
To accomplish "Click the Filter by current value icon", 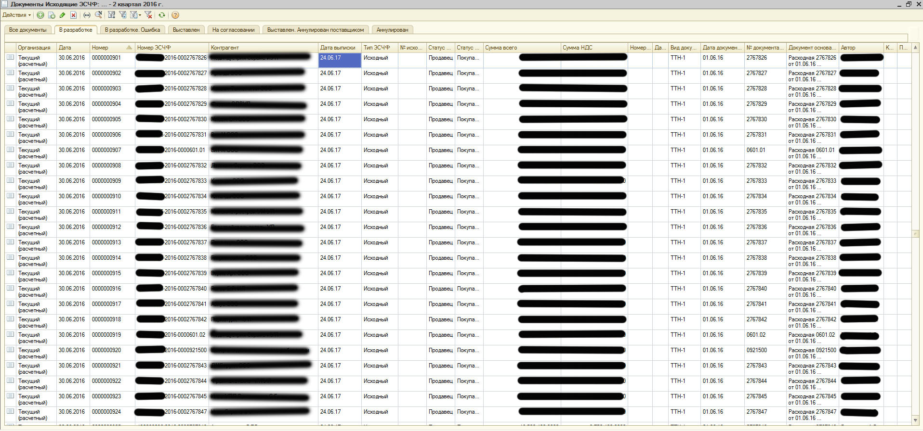I will click(123, 15).
